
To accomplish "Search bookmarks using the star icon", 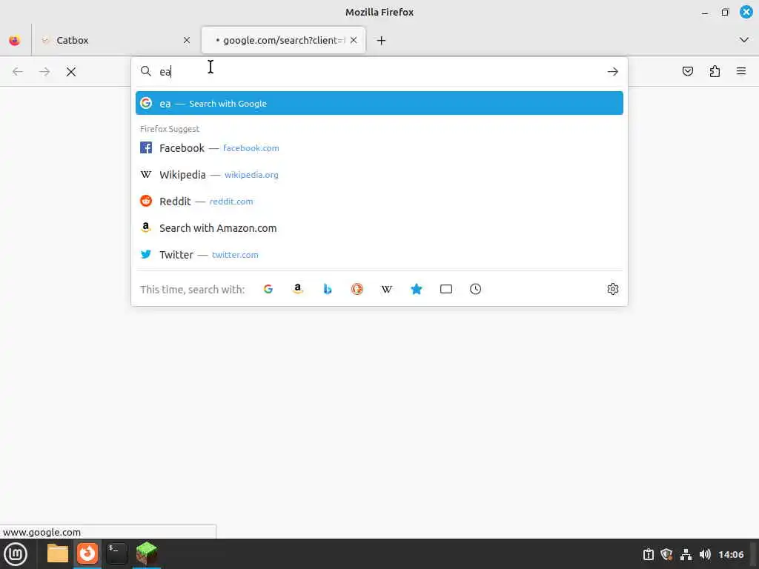I will pos(417,289).
